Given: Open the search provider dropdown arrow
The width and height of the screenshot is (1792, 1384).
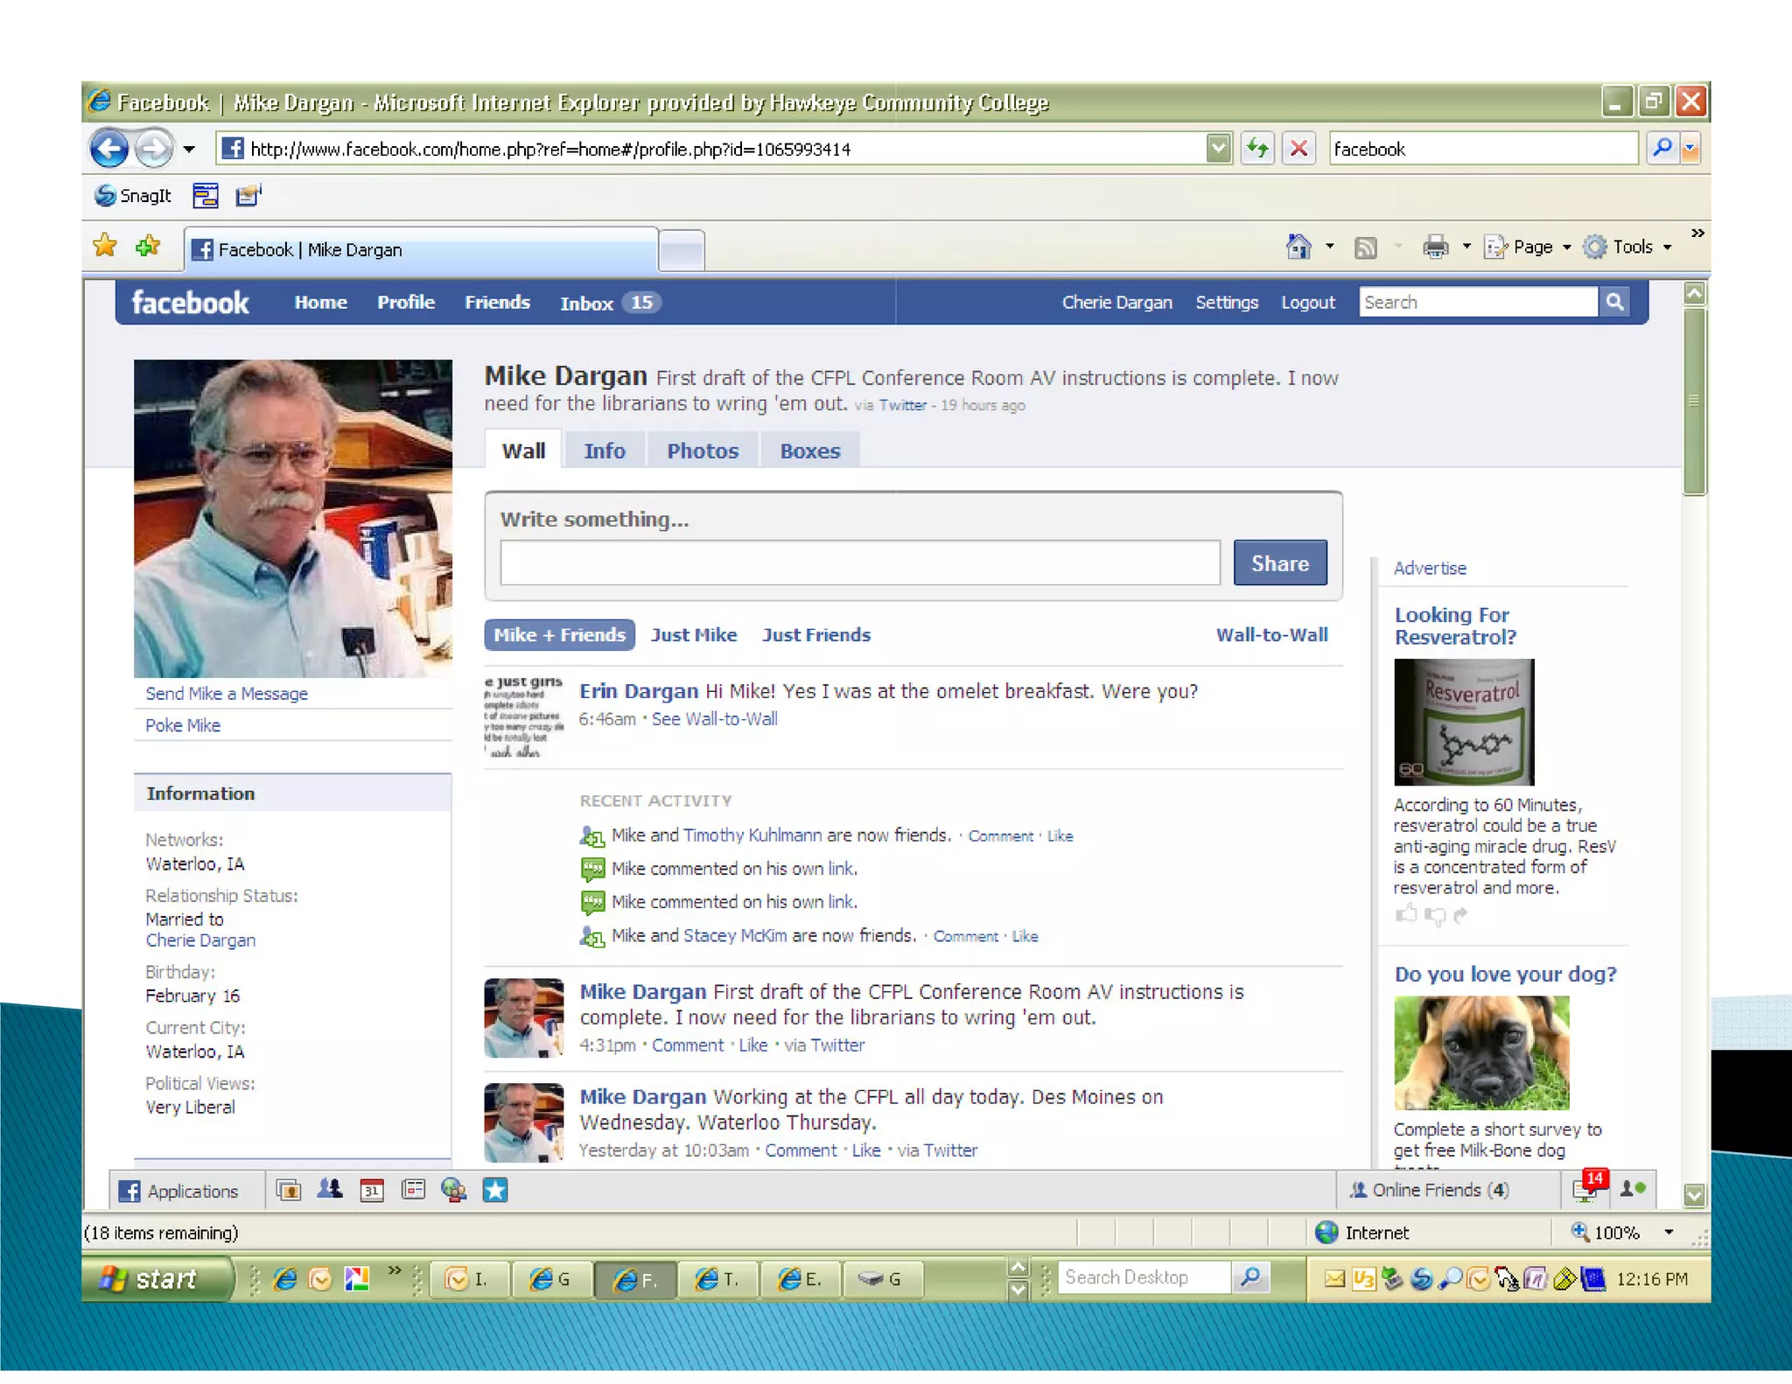Looking at the screenshot, I should click(x=1691, y=148).
